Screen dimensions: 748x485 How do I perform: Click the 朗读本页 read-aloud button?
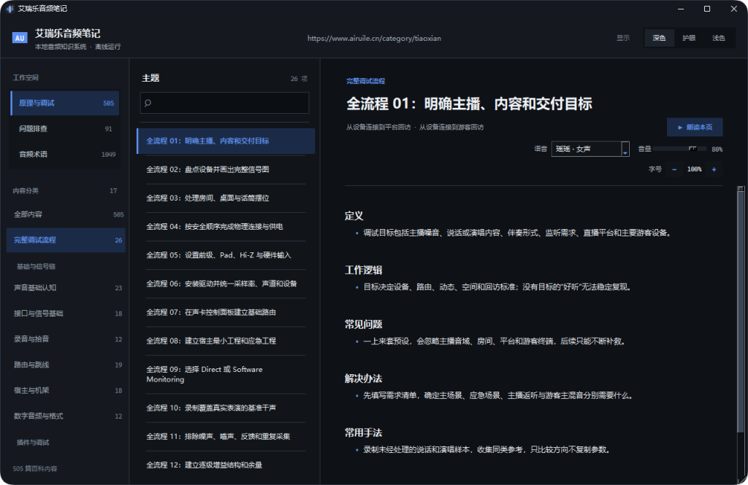(x=695, y=127)
